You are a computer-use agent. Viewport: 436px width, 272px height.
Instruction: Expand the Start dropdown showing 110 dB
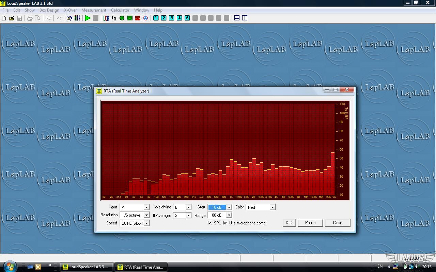click(x=229, y=207)
